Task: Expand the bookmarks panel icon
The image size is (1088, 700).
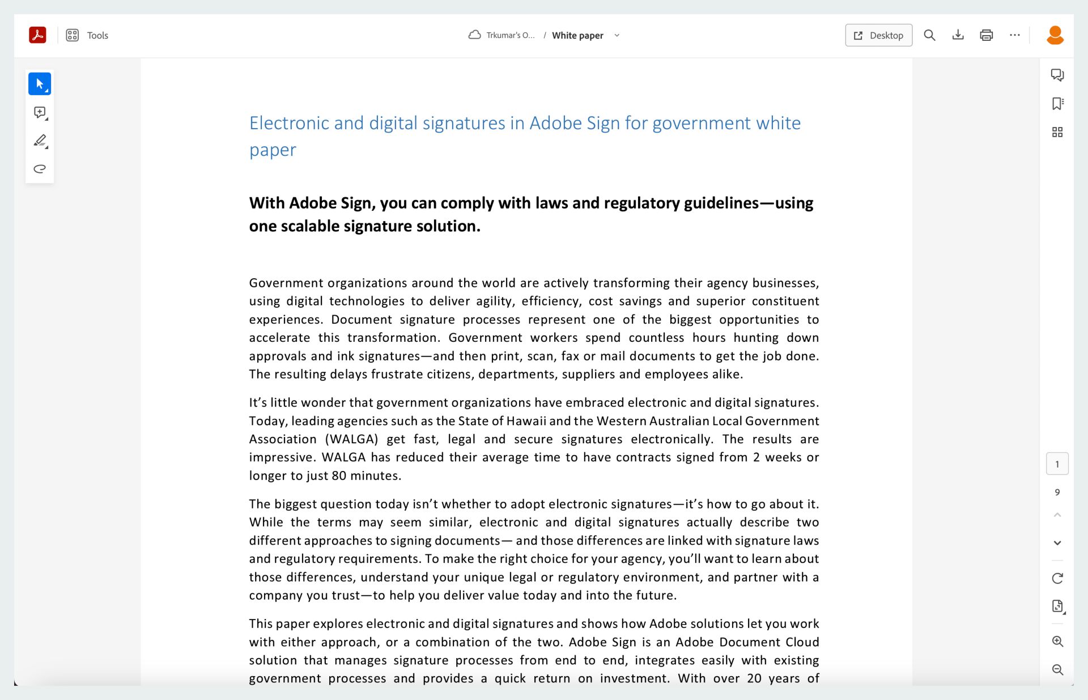Action: 1057,104
